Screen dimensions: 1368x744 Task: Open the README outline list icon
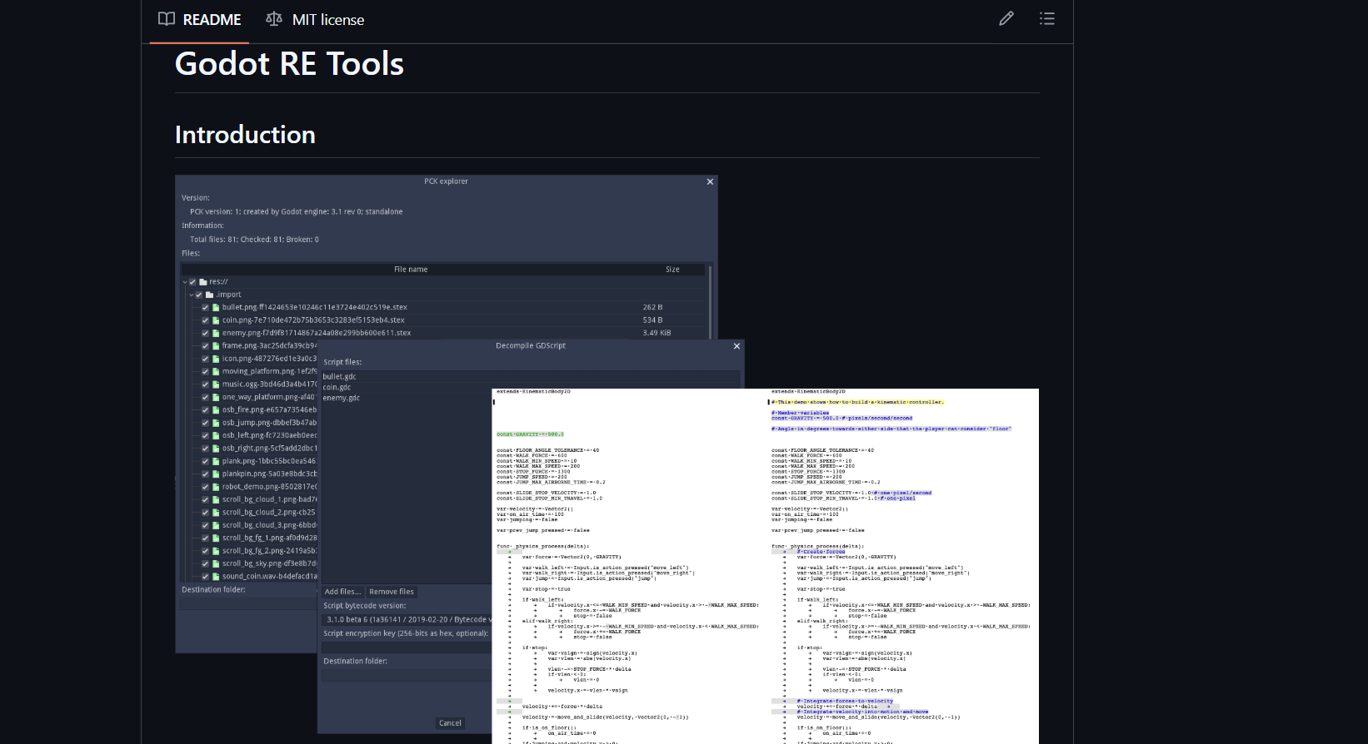1047,18
